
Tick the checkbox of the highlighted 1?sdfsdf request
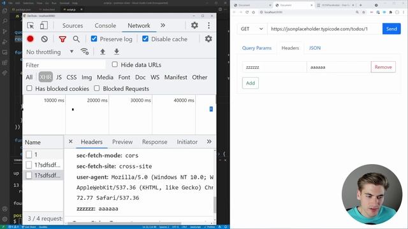tap(29, 176)
